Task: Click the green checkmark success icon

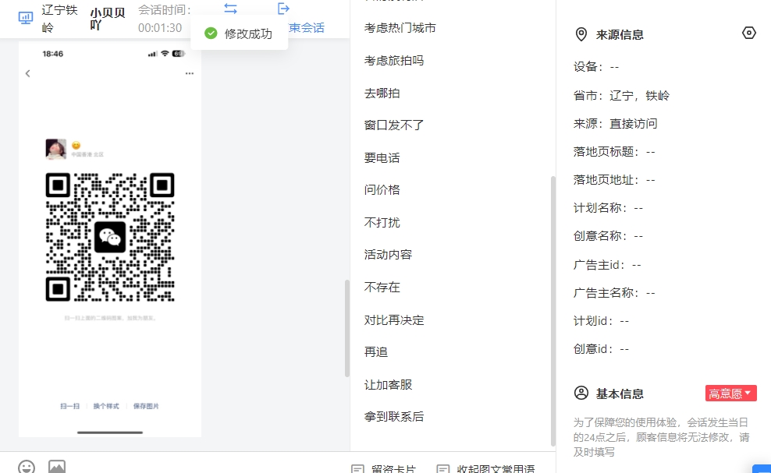Action: [x=211, y=34]
